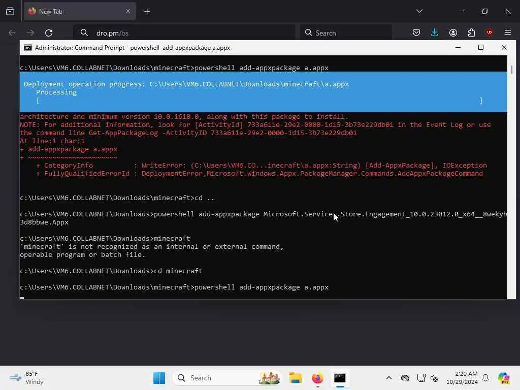Click the cloud sync off tray icon
Viewport: 520px width, 390px height.
pyautogui.click(x=405, y=378)
